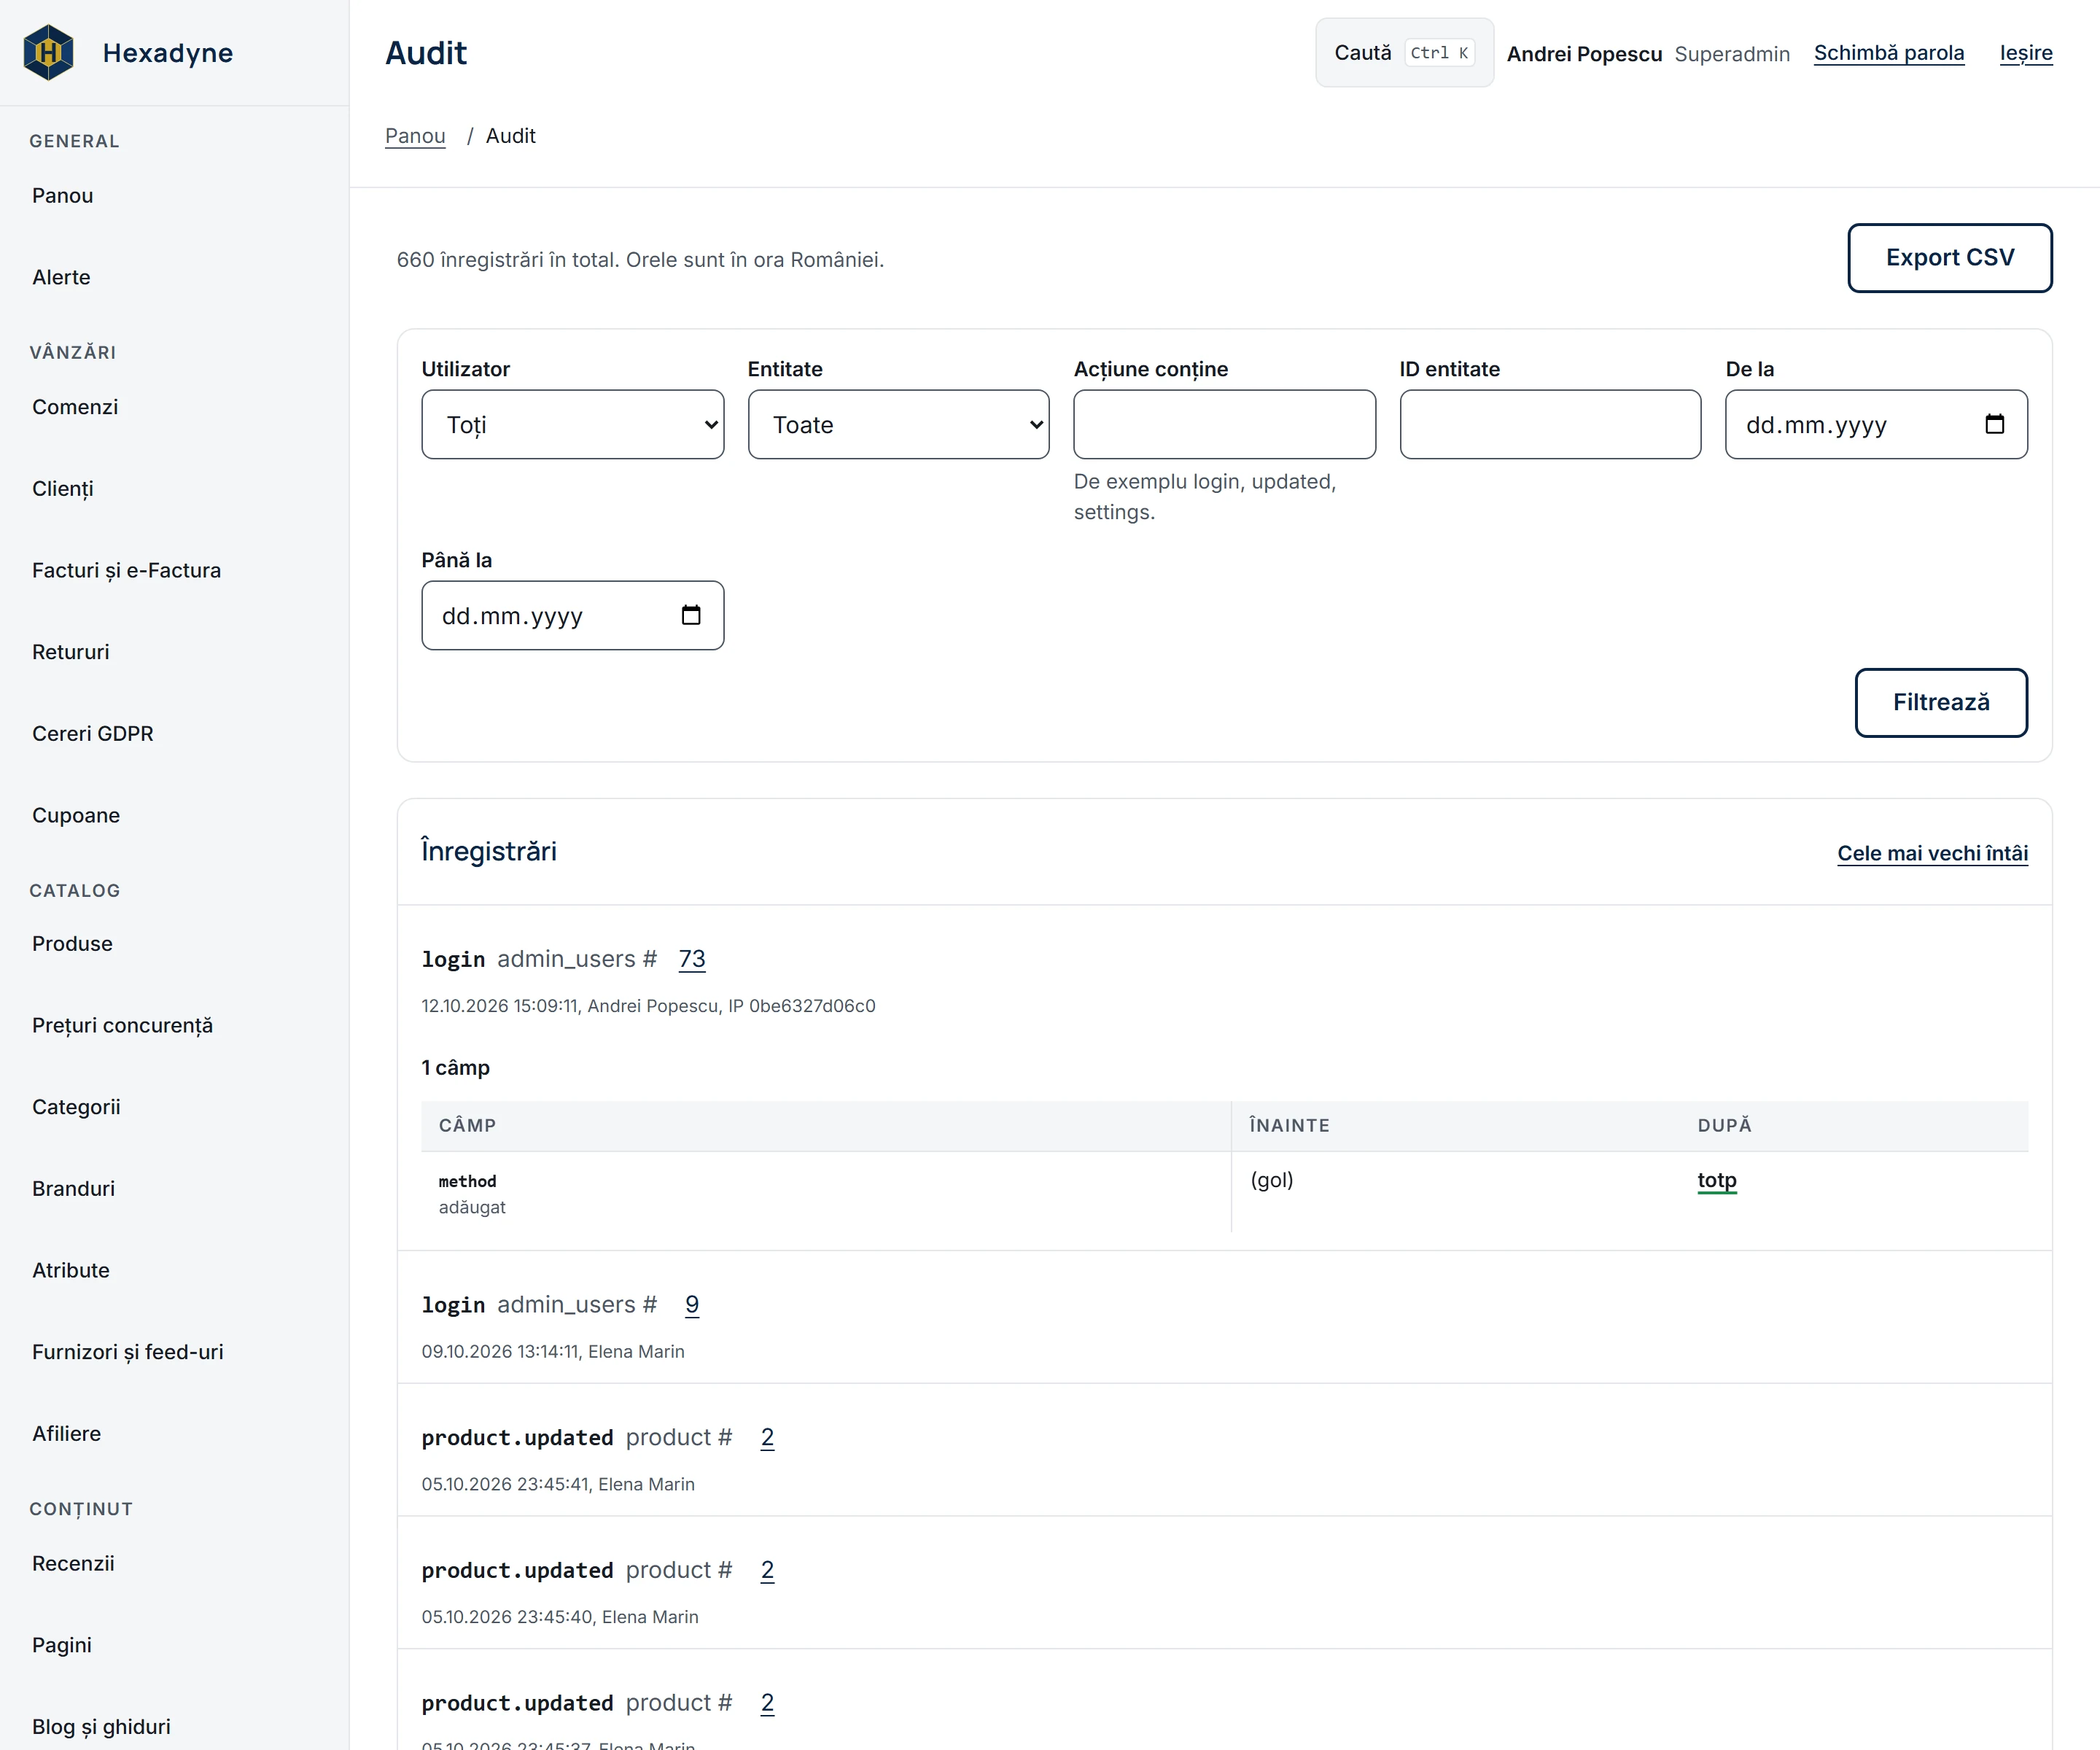2100x1750 pixels.
Task: Click the totp value link
Action: 1717,1180
